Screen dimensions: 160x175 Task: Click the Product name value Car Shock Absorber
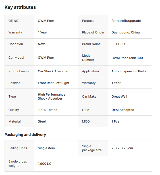click(x=53, y=71)
